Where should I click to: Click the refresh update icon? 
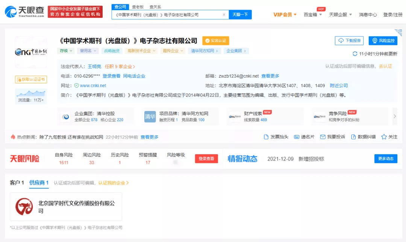[355, 54]
